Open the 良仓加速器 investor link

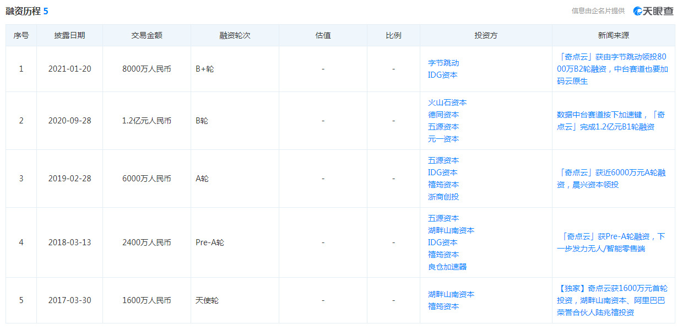pyautogui.click(x=447, y=267)
